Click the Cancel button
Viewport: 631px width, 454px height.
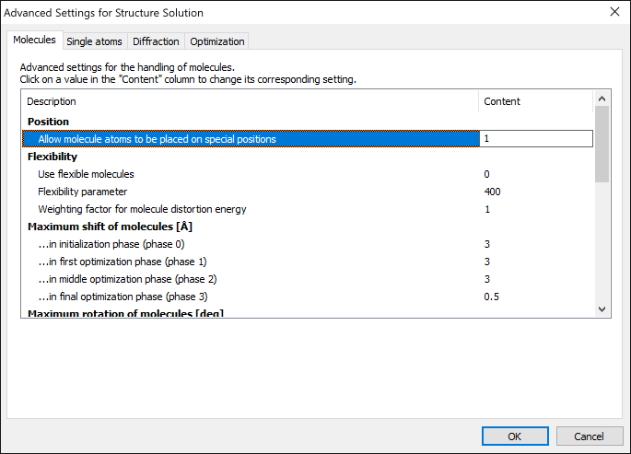(589, 437)
